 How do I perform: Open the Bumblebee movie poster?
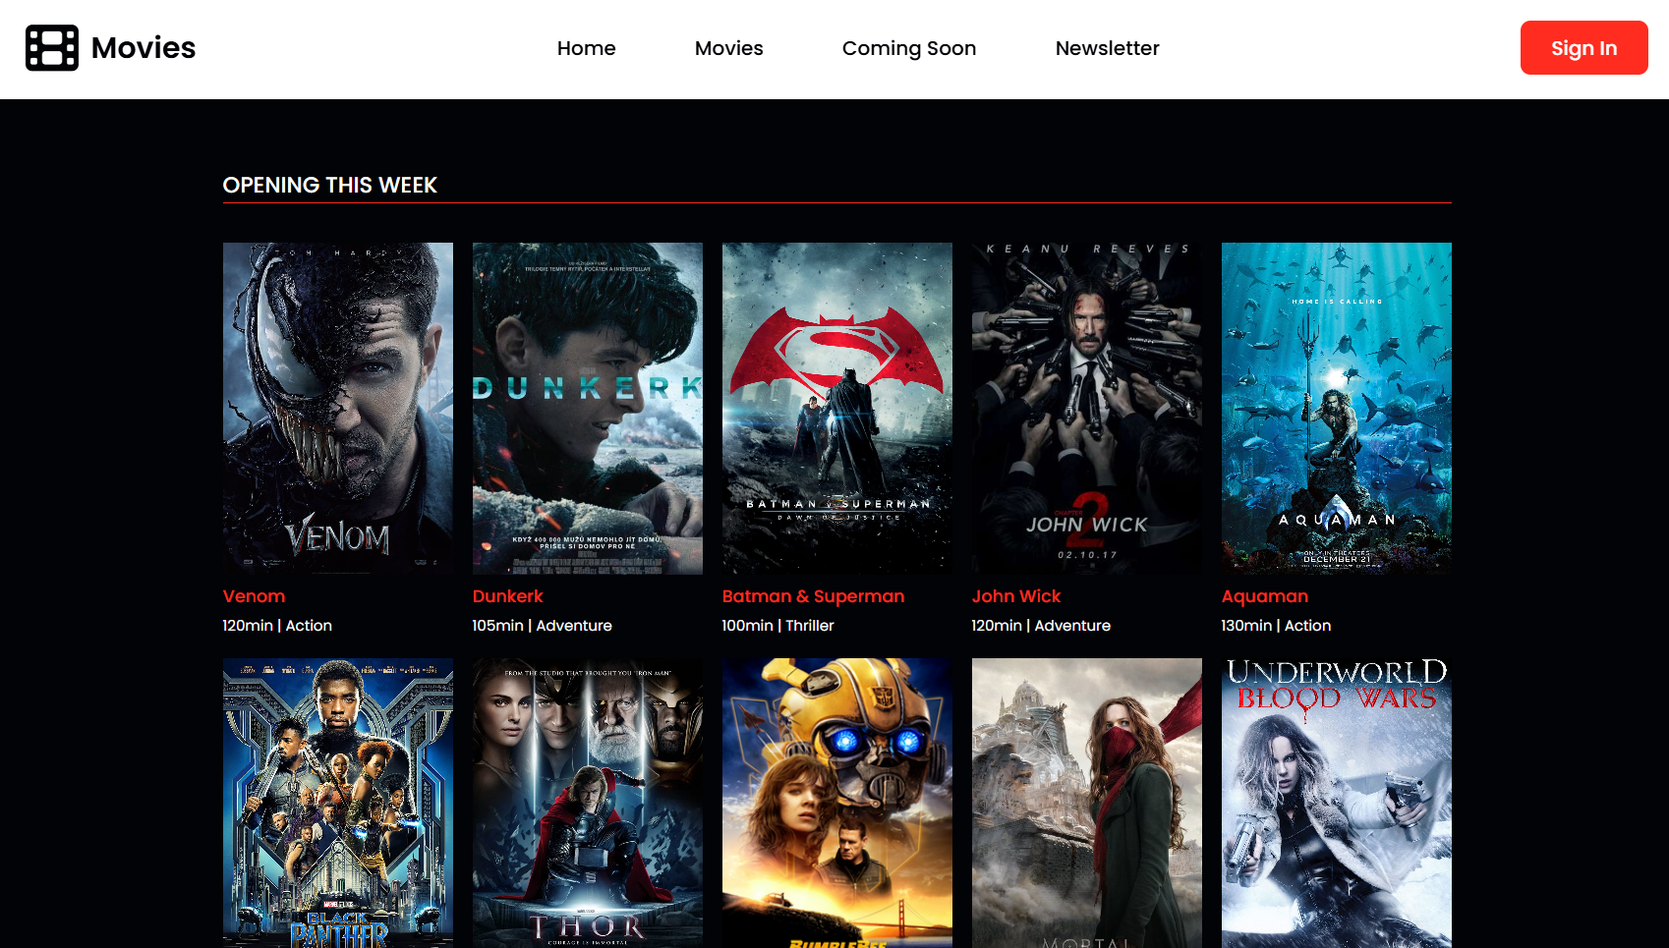tap(837, 803)
